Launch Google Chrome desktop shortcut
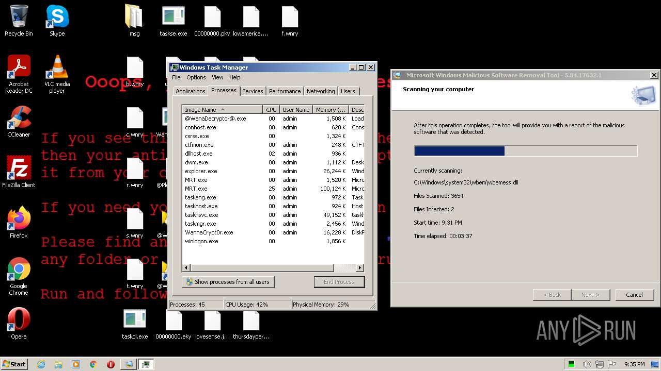The image size is (661, 371). pyautogui.click(x=19, y=276)
